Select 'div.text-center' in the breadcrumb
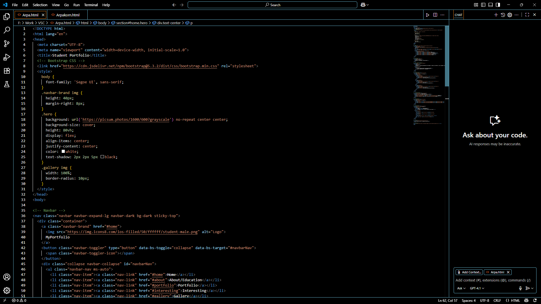The width and height of the screenshot is (541, 304). click(x=169, y=23)
